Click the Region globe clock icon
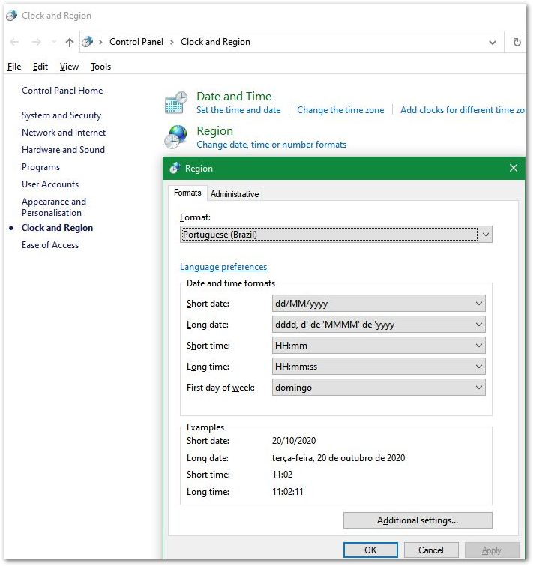Image resolution: width=533 pixels, height=566 pixels. click(x=175, y=136)
